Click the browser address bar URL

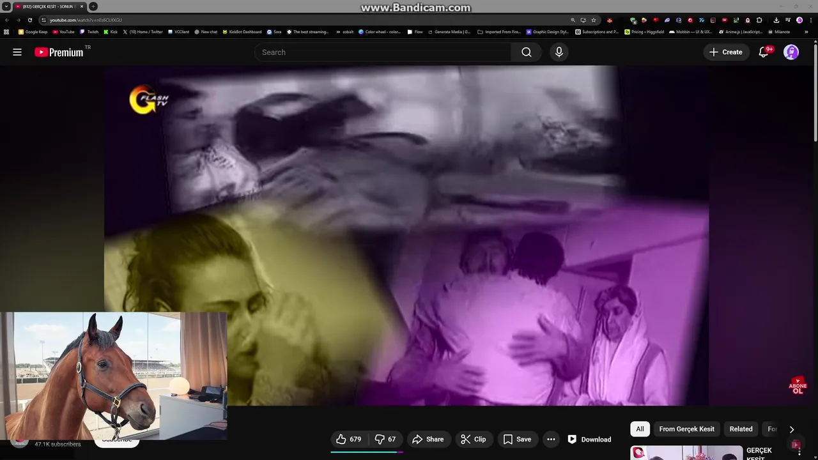coord(86,20)
